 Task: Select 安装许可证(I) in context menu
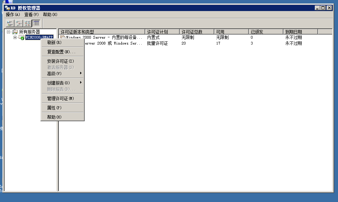click(63, 61)
